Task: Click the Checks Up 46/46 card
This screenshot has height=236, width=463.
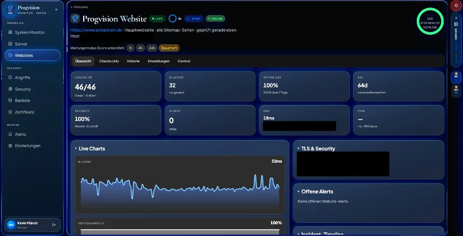Action: (x=116, y=86)
